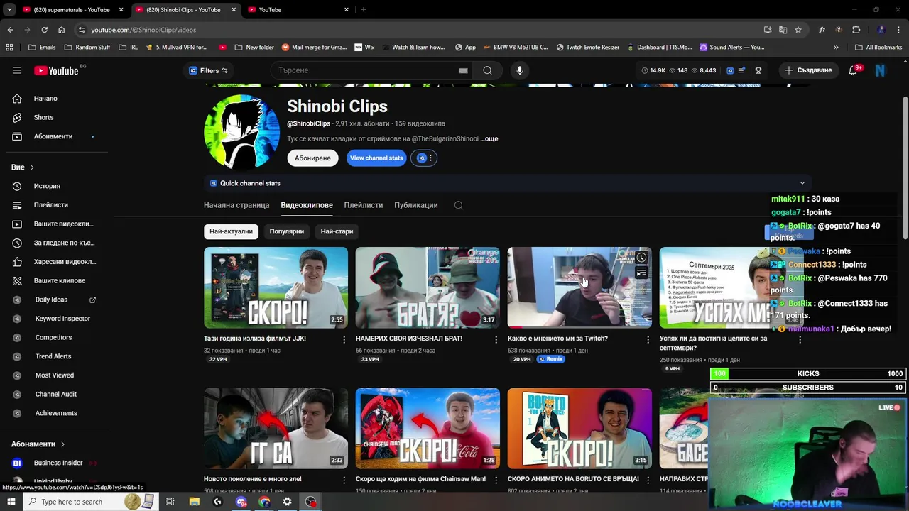Image resolution: width=909 pixels, height=511 pixels.
Task: Sort videos by 'Най-стари' chip
Action: (337, 231)
